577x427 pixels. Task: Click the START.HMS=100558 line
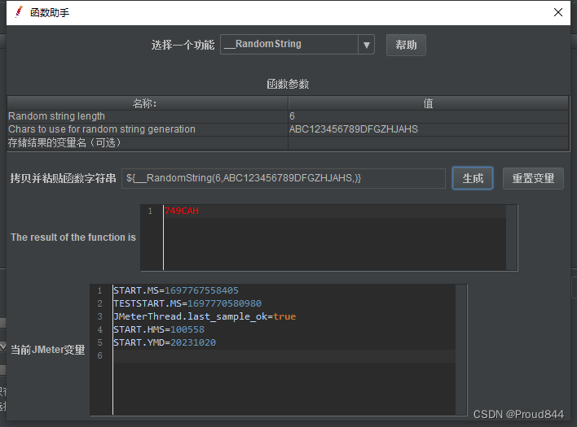click(159, 329)
